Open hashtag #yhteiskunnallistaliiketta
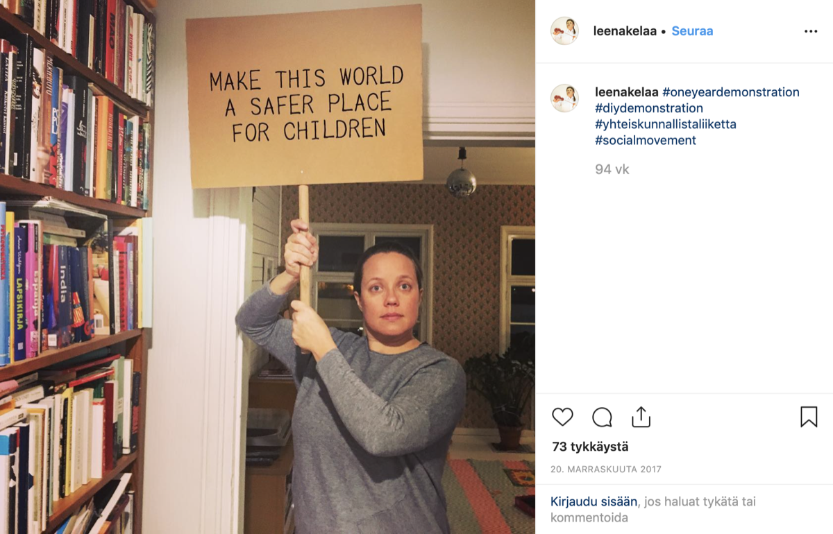Image resolution: width=833 pixels, height=534 pixels. click(666, 124)
